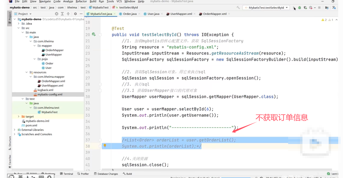The image size is (343, 178).
Task: Open the Tools menu
Action: click(x=110, y=1)
